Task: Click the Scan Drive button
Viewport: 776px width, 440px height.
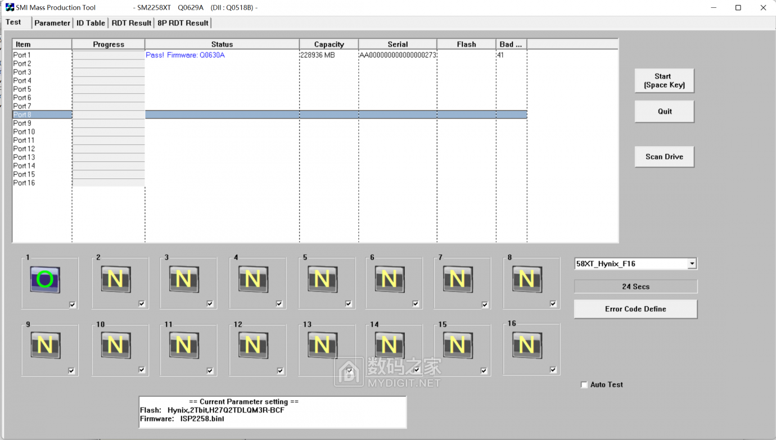Action: tap(664, 157)
